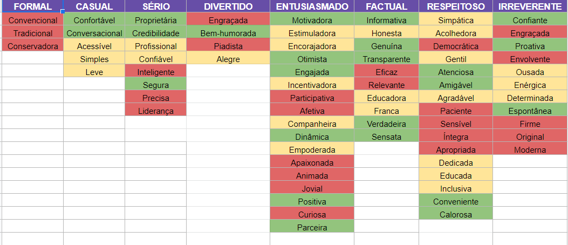This screenshot has width=568, height=245.
Task: Click the IRREVERENTE header cell
Action: 530,6
